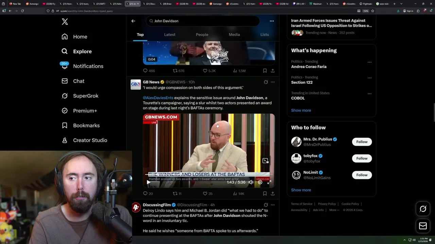Toggle picture-in-picture on GB News video
Screen dimensions: 435x244
(x=265, y=161)
